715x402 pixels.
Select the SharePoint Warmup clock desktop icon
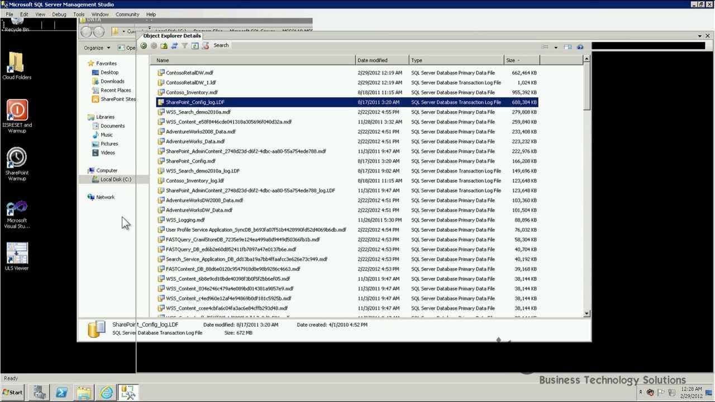[17, 164]
